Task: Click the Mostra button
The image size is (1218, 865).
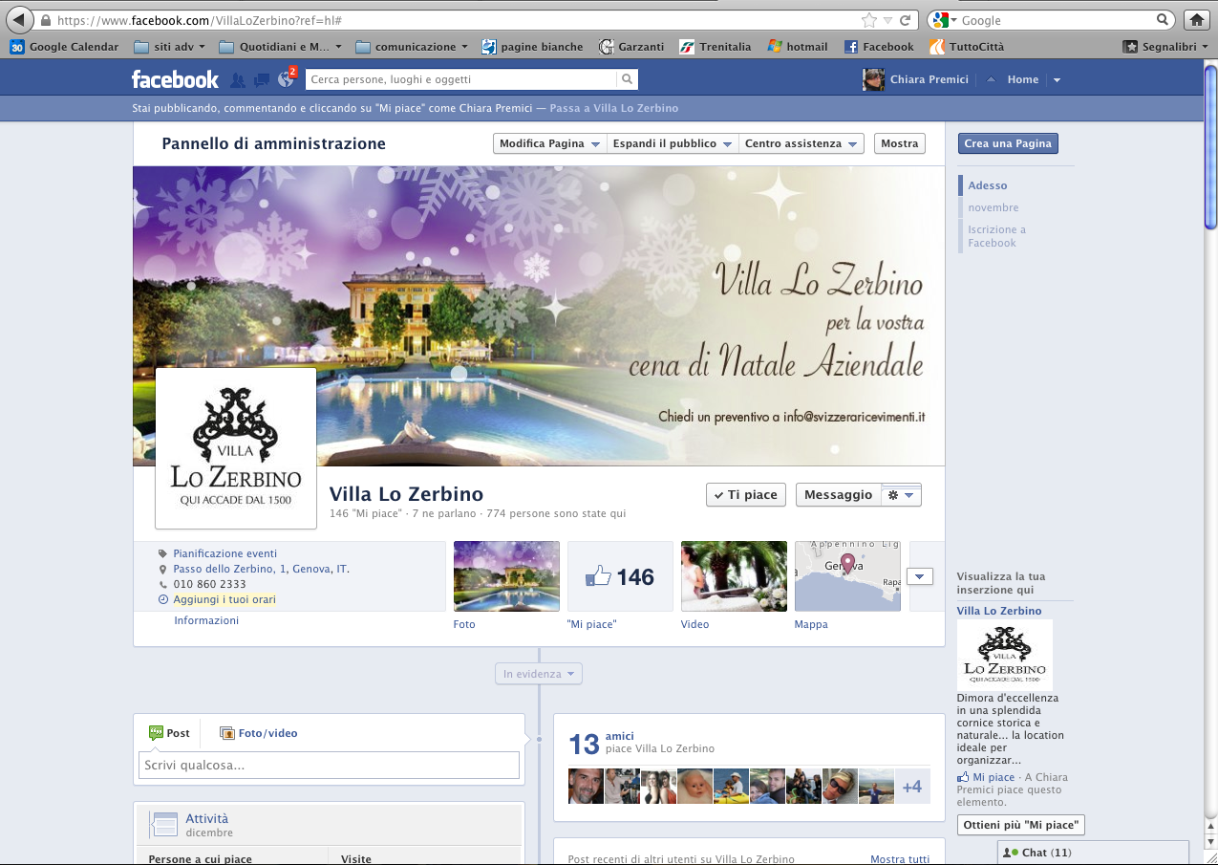Action: coord(900,143)
